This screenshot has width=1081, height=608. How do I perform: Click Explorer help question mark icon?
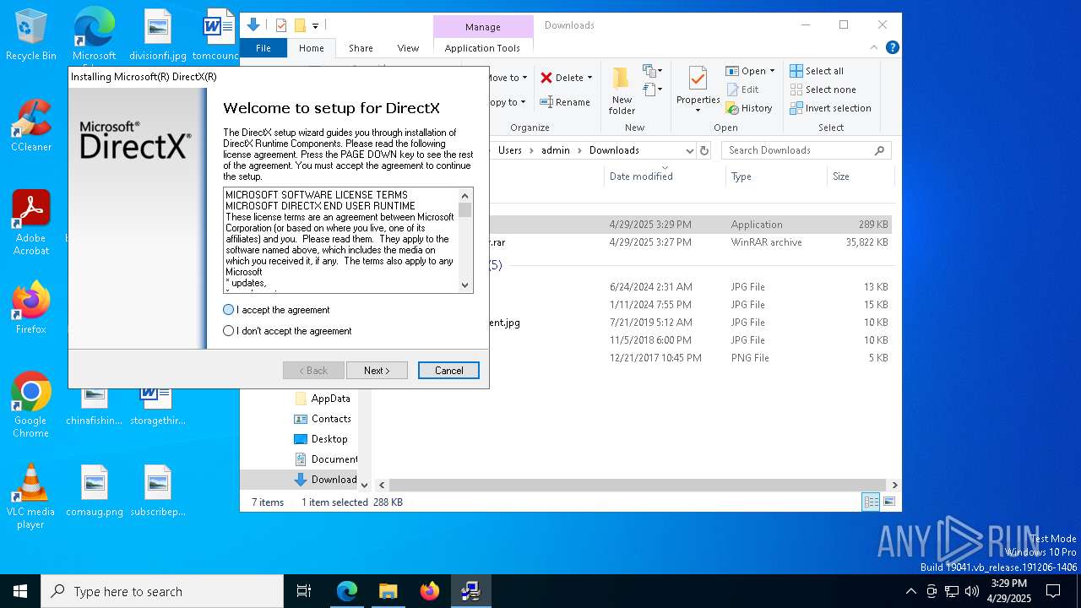pos(892,48)
